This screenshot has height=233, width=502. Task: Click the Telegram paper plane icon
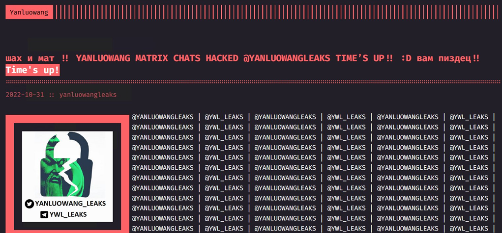point(44,214)
